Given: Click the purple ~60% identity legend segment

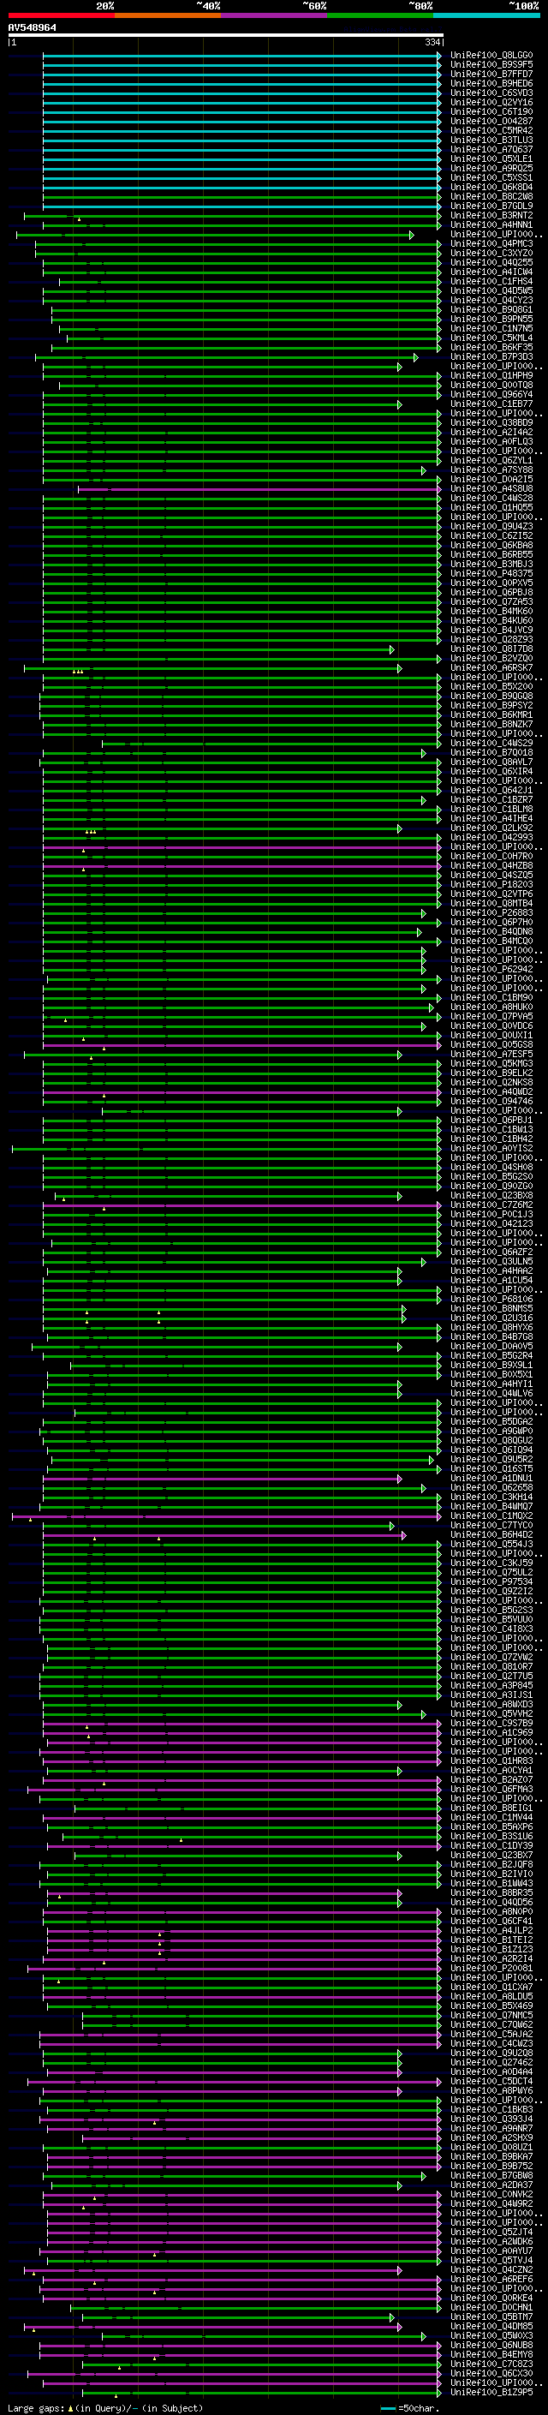Looking at the screenshot, I should (x=275, y=15).
